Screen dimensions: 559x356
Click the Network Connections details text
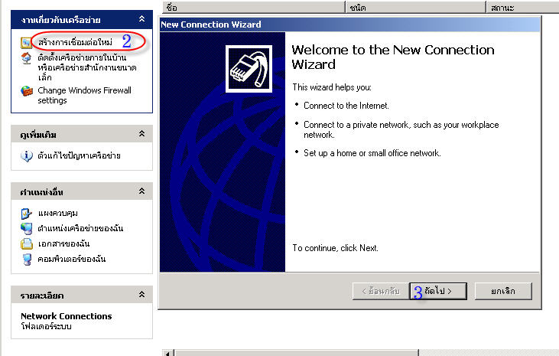point(66,316)
